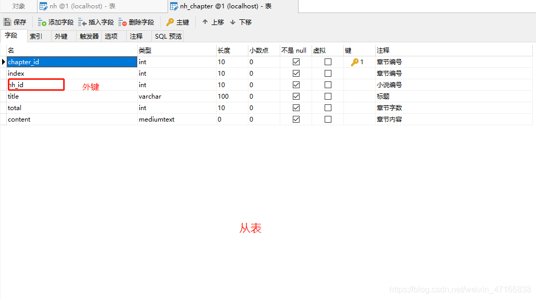Toggle Not null checkbox for nh_id
Image resolution: width=536 pixels, height=299 pixels.
296,85
